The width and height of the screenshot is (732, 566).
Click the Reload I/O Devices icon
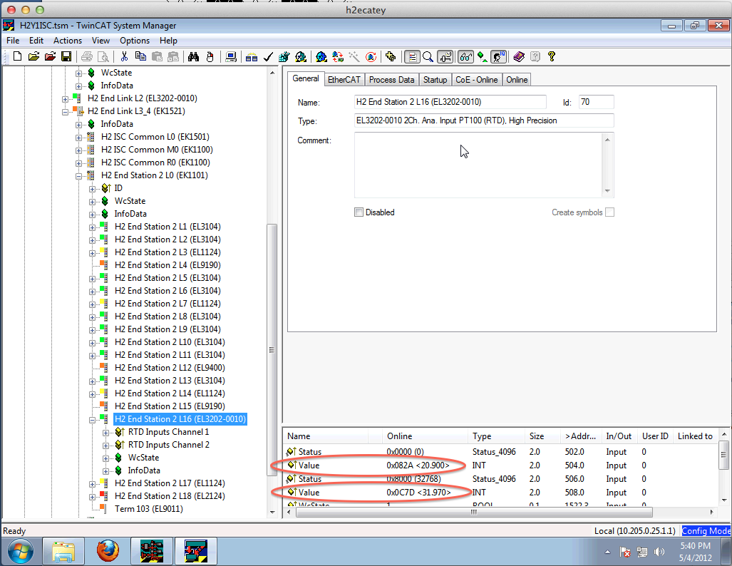pos(338,56)
